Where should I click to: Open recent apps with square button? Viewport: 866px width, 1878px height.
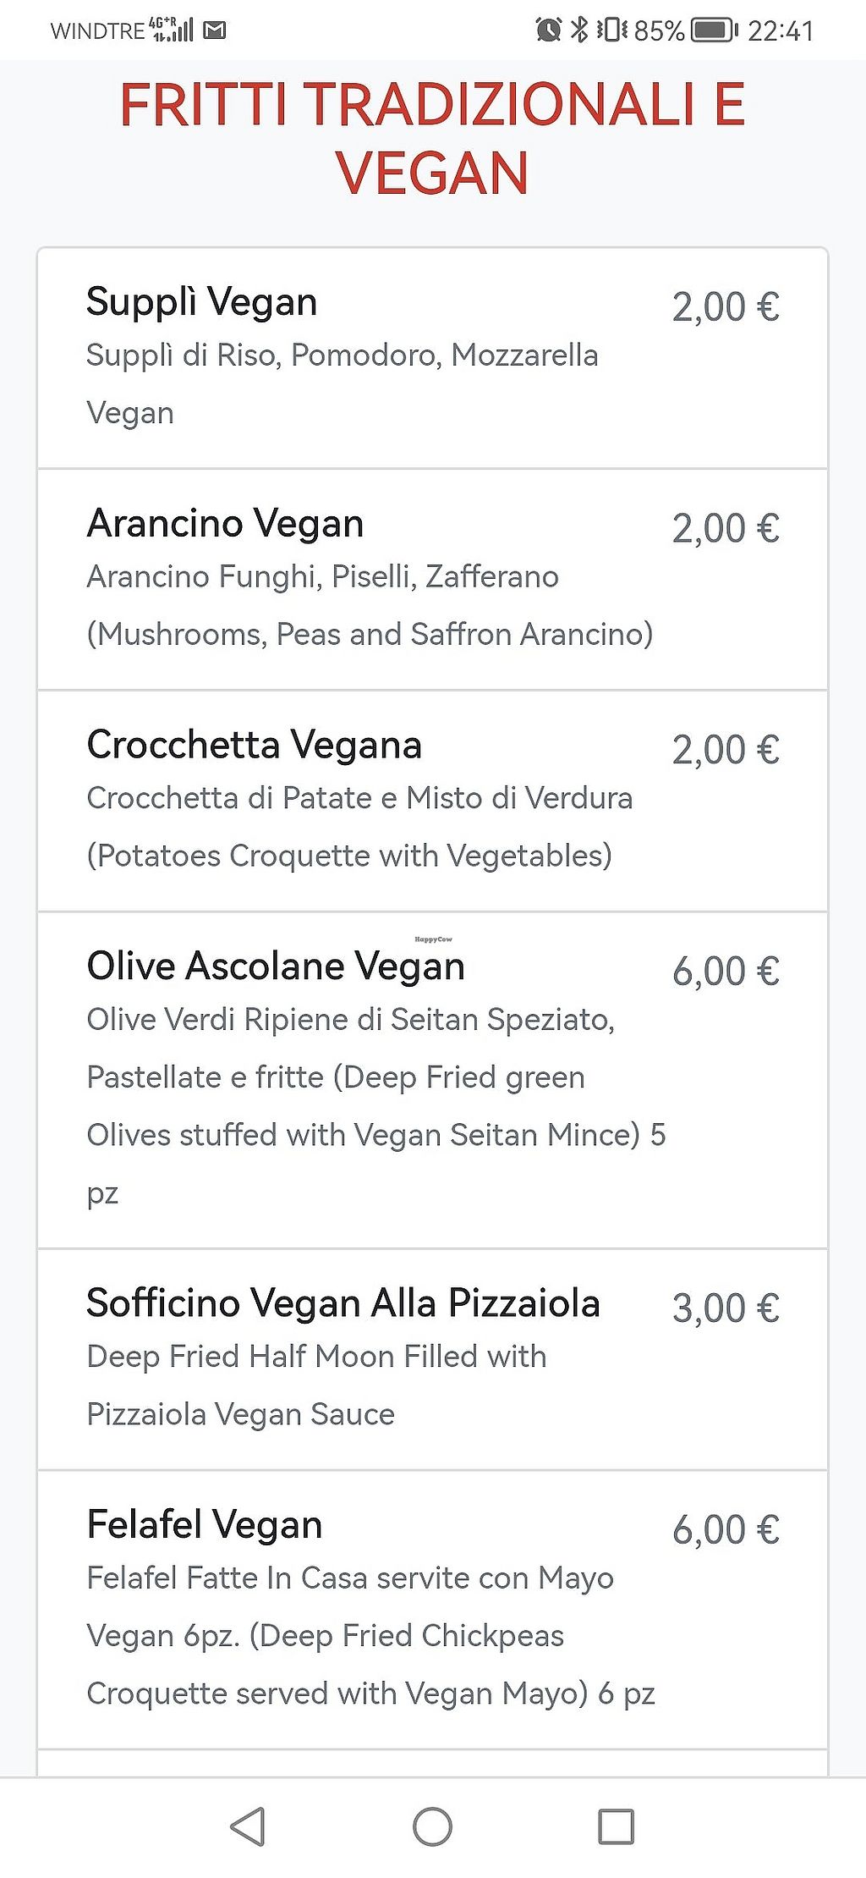616,1826
